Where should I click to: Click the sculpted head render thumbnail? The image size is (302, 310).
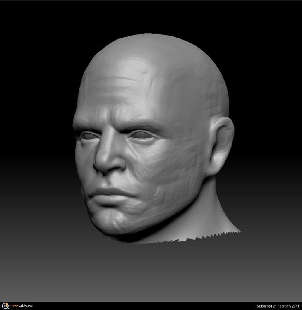tap(153, 141)
